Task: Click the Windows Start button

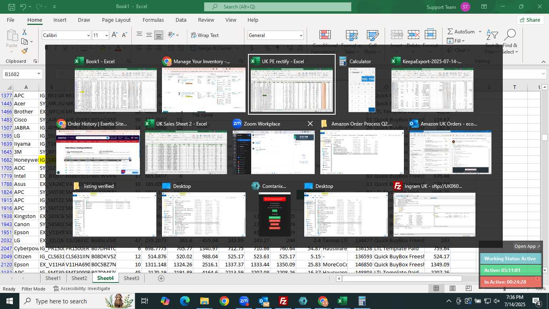Action: point(10,301)
